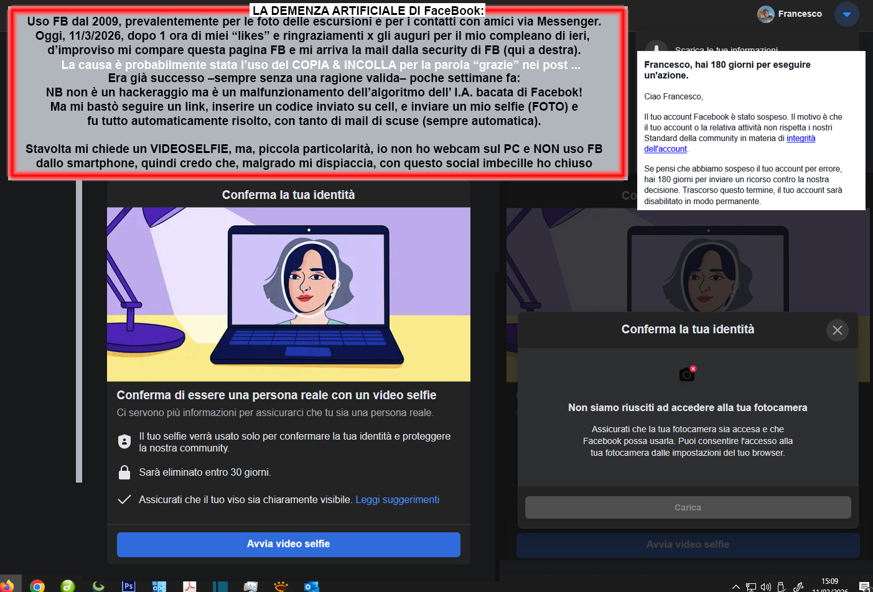
Task: Open Photoshop from the taskbar
Action: click(x=129, y=586)
